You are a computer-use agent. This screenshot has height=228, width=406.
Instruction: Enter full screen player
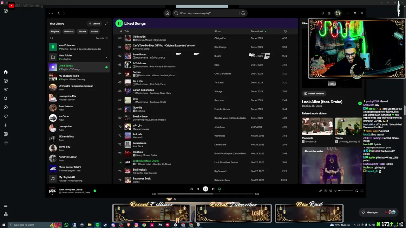(362, 191)
